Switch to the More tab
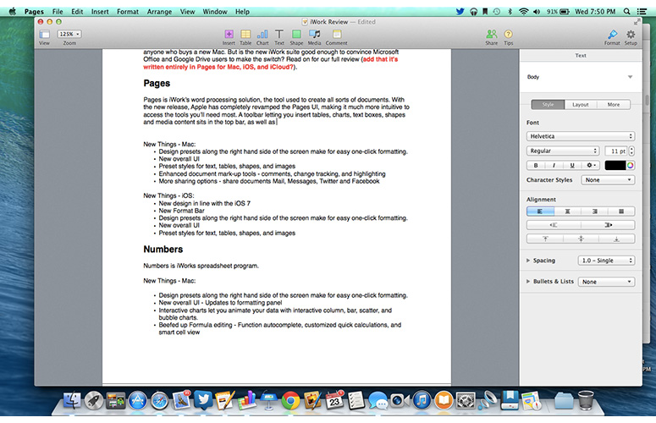 pos(614,105)
